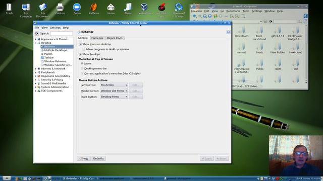Image resolution: width=323 pixels, height=181 pixels.
Task: Open Tools menu in Konqueror
Action: point(246,11)
